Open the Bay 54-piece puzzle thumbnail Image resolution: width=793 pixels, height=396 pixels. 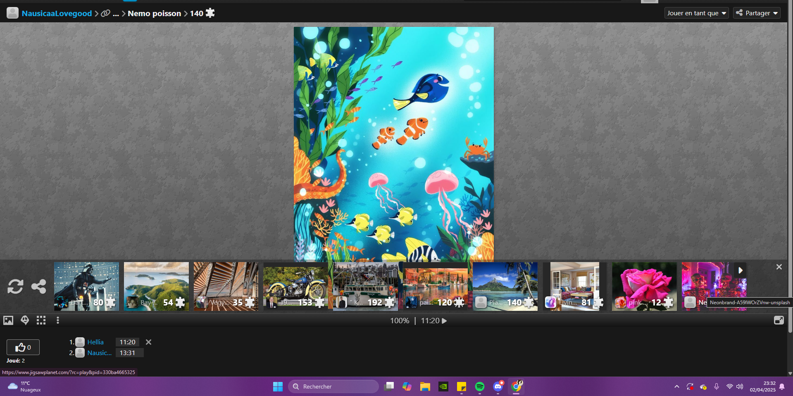coord(156,286)
